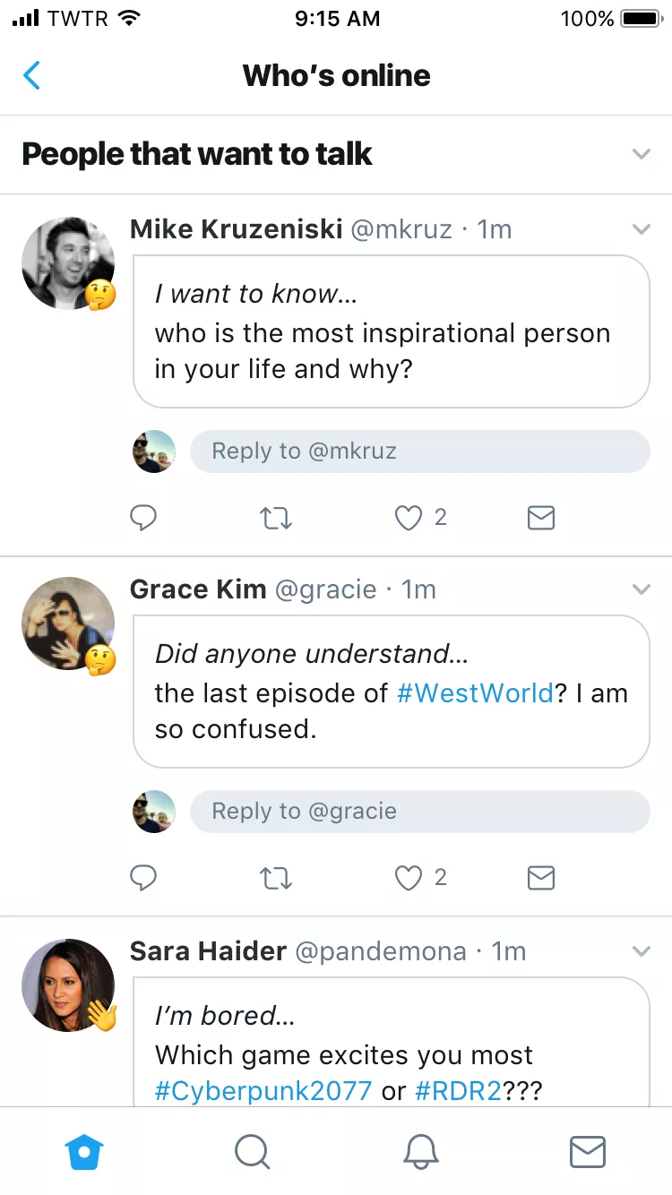This screenshot has width=672, height=1195.
Task: Open reply icon on Mike Kruzeniski's tweet
Action: click(143, 518)
